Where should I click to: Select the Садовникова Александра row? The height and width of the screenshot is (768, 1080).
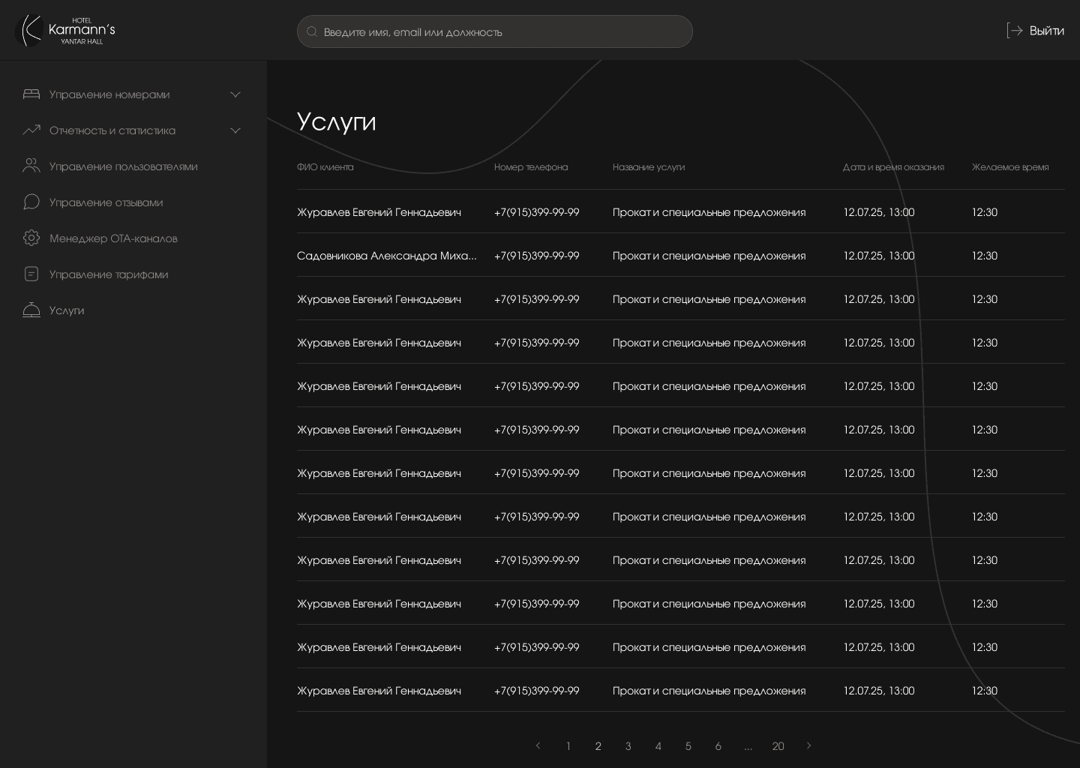pyautogui.click(x=386, y=256)
